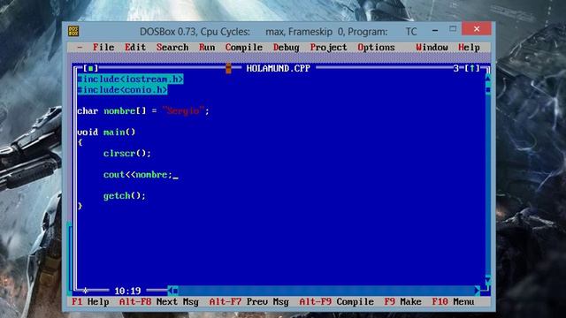Viewport: 566px width, 318px height.
Task: Open the Edit menu
Action: click(135, 47)
